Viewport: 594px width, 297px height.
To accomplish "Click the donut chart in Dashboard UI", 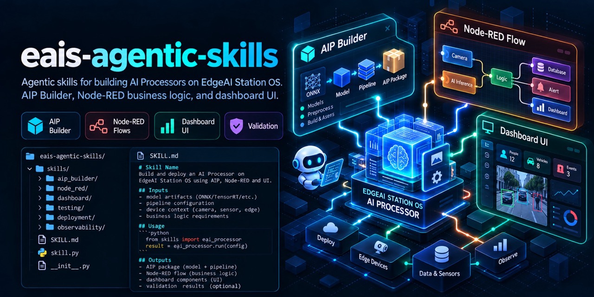I will [x=569, y=218].
